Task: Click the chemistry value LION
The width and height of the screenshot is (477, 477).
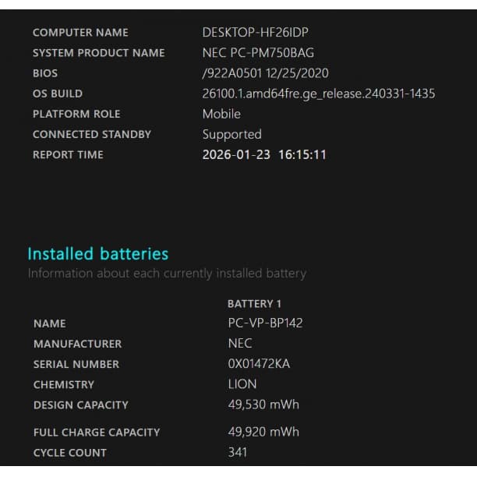Action: point(242,384)
